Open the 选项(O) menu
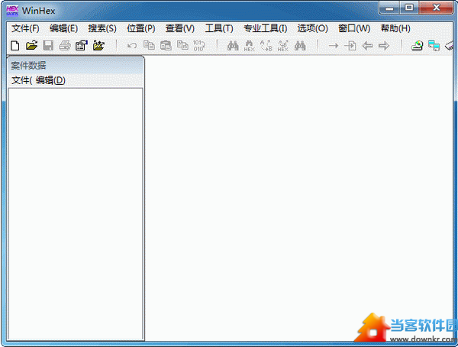This screenshot has width=458, height=347. [312, 28]
